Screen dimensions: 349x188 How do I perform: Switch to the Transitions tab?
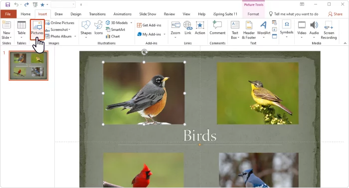click(x=97, y=14)
